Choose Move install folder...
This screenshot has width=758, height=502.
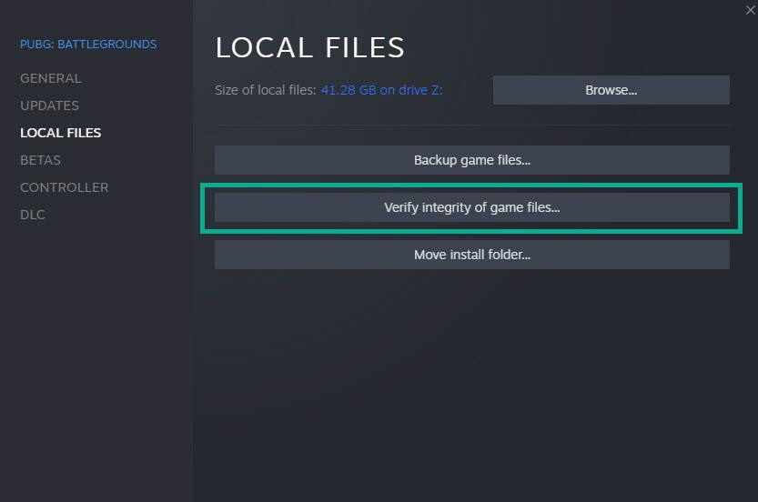(x=471, y=255)
